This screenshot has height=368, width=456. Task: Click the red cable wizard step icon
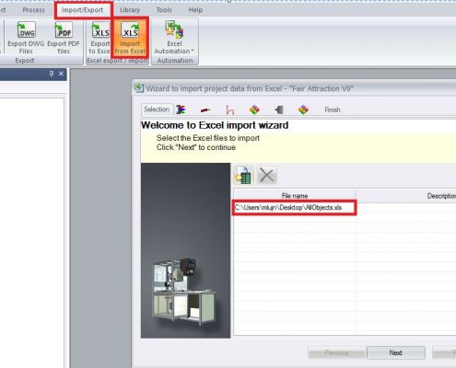click(x=205, y=109)
